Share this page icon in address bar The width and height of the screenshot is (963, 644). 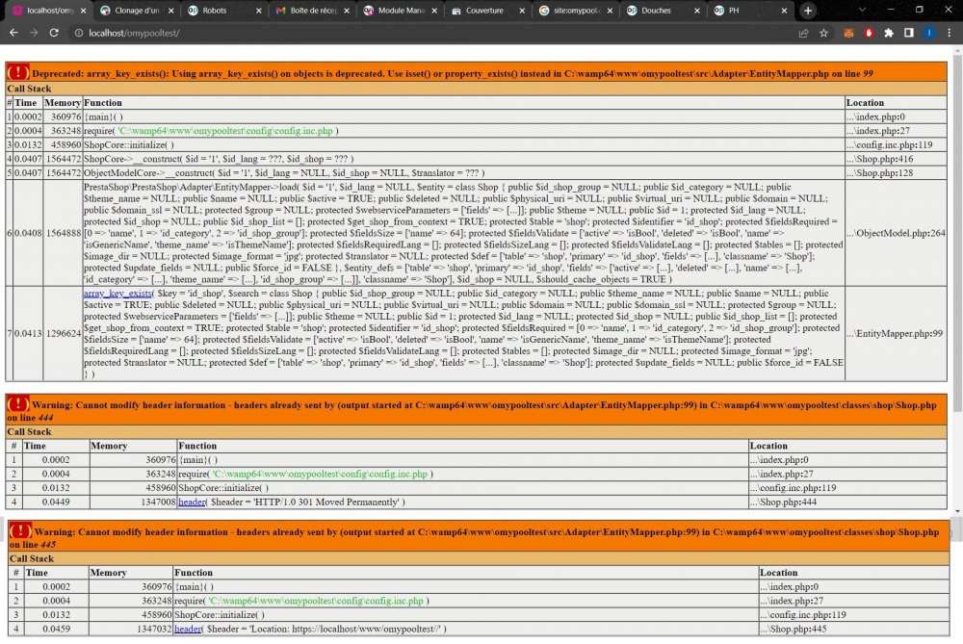803,33
